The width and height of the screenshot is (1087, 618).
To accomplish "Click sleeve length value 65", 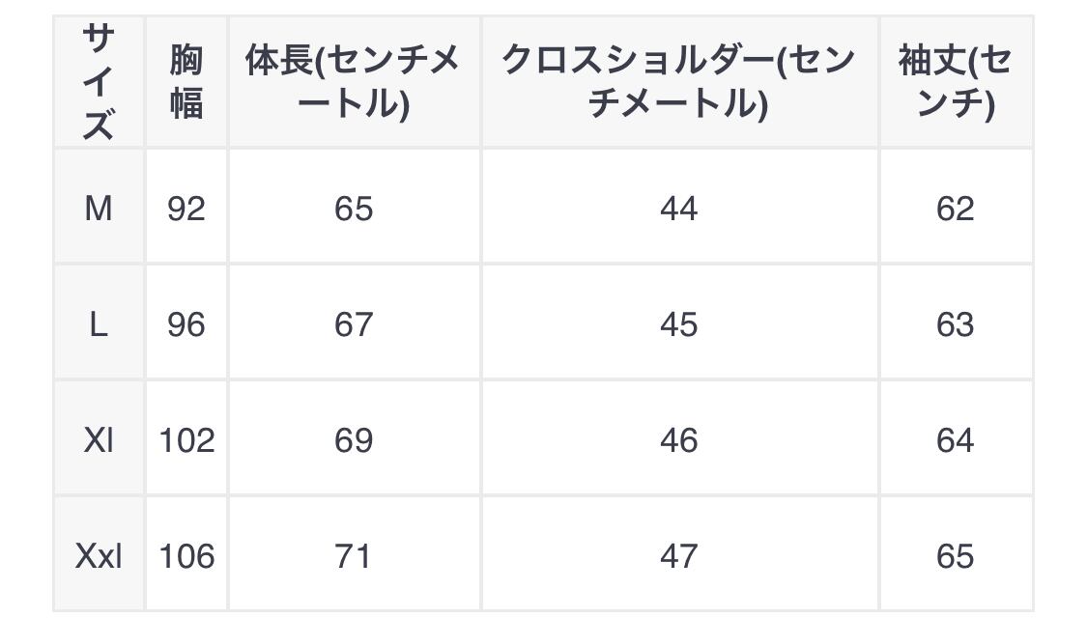I will [x=955, y=556].
